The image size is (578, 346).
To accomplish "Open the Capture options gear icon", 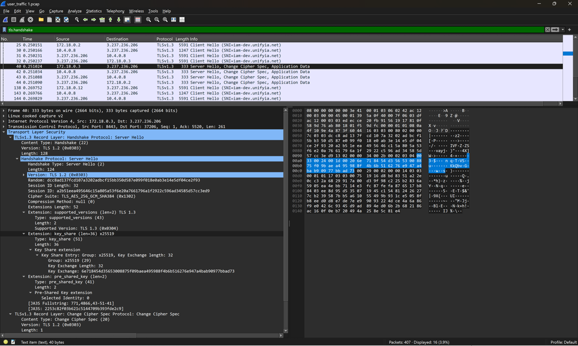I will point(31,19).
